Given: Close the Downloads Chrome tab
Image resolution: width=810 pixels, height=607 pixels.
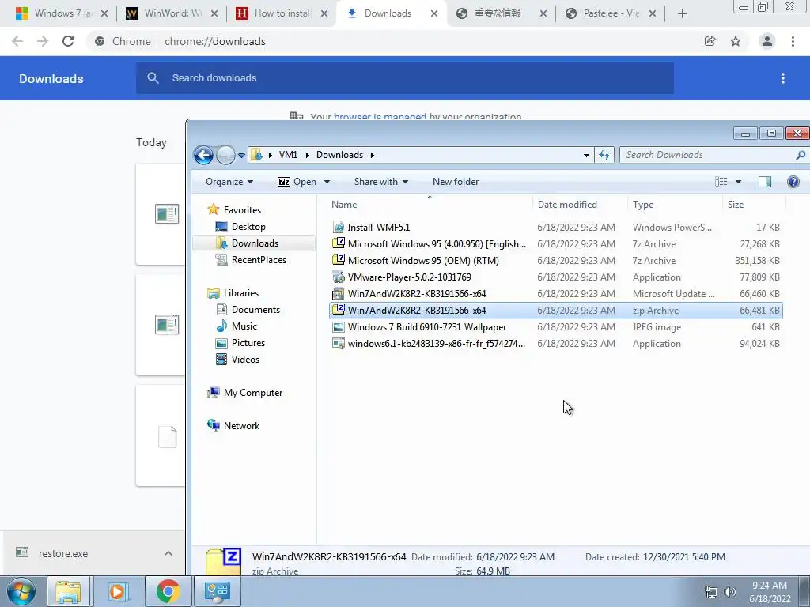Looking at the screenshot, I should point(434,13).
